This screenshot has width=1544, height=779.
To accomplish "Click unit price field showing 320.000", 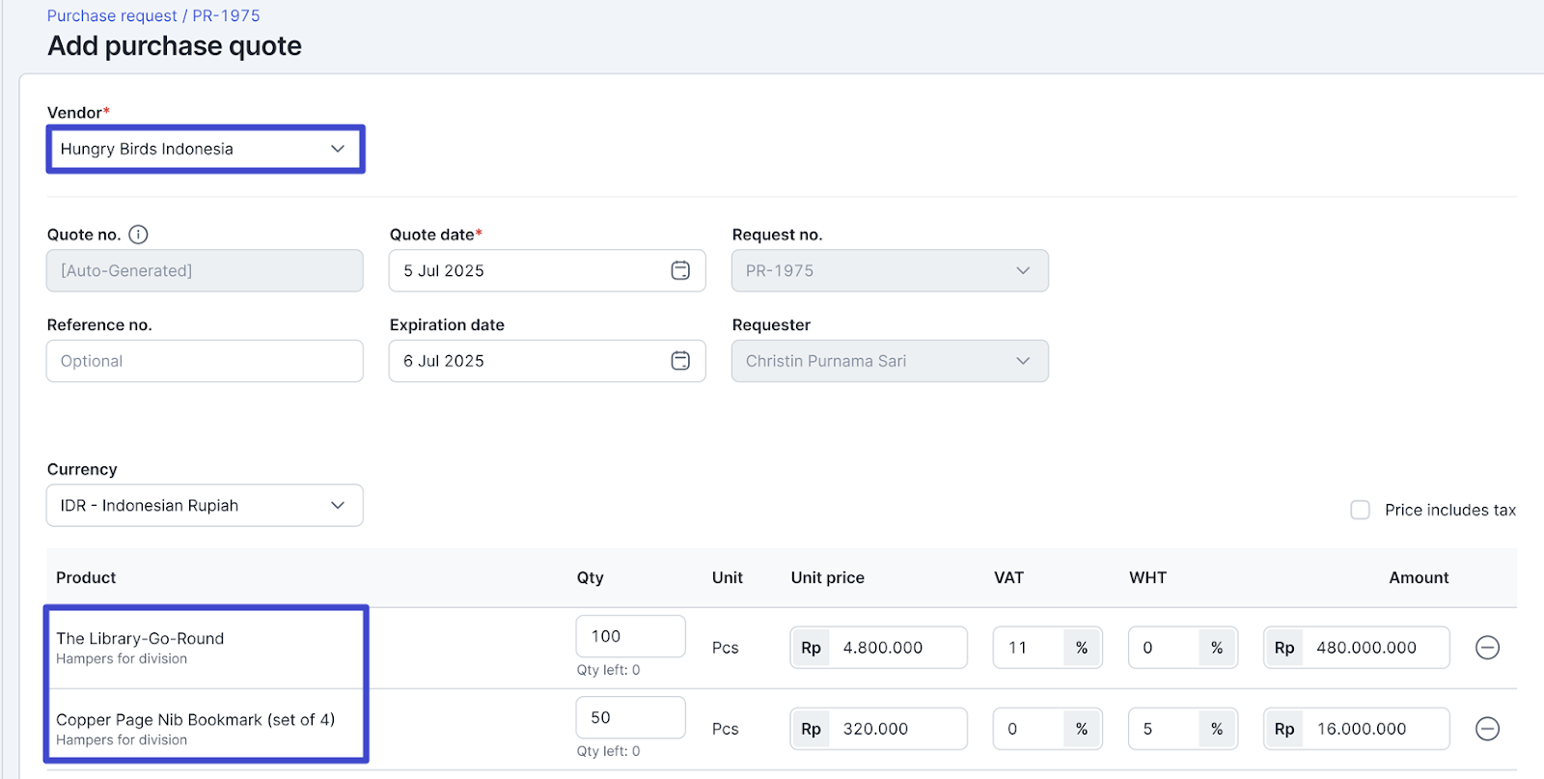I will (x=897, y=729).
